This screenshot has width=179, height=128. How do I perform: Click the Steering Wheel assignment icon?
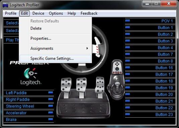point(51,106)
